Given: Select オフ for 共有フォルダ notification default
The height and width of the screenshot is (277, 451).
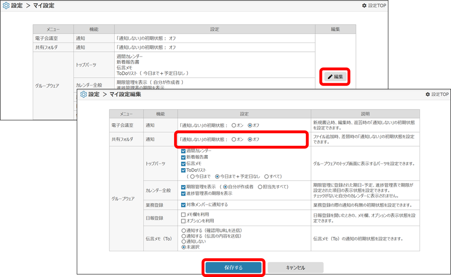Looking at the screenshot, I should point(250,139).
